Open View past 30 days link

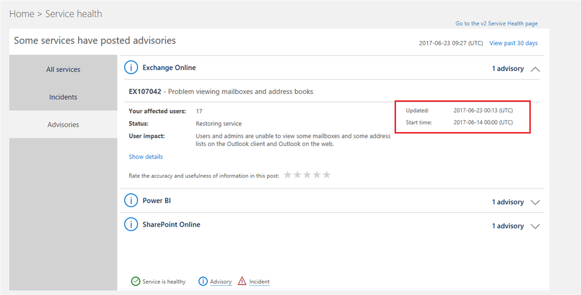513,43
